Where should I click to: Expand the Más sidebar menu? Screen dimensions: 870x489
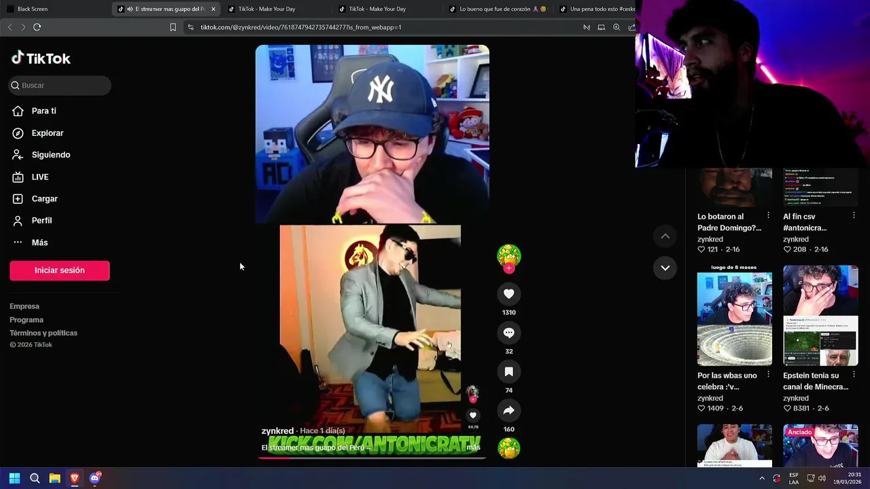[x=30, y=242]
